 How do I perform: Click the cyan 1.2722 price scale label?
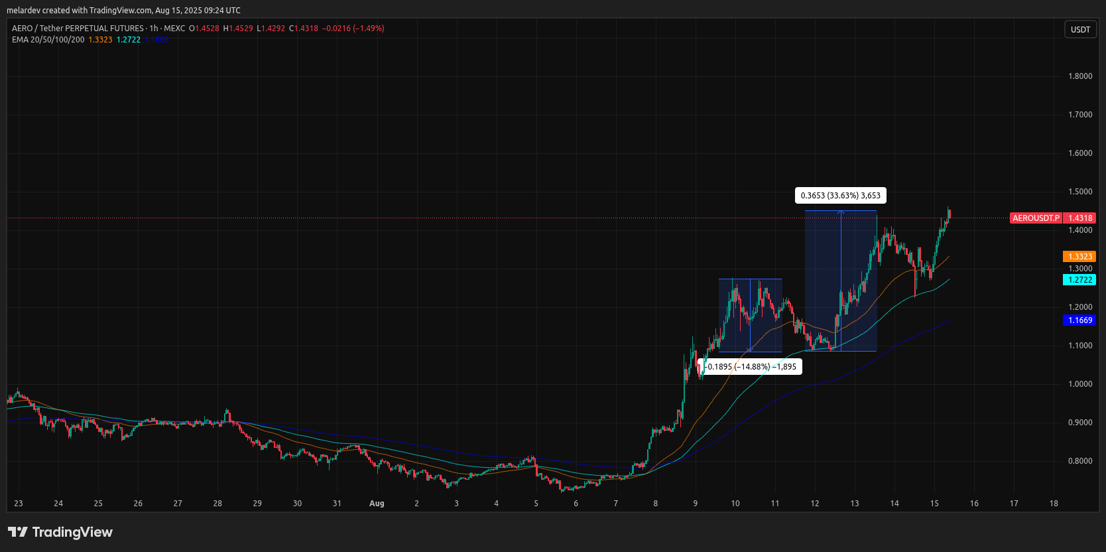tap(1079, 280)
